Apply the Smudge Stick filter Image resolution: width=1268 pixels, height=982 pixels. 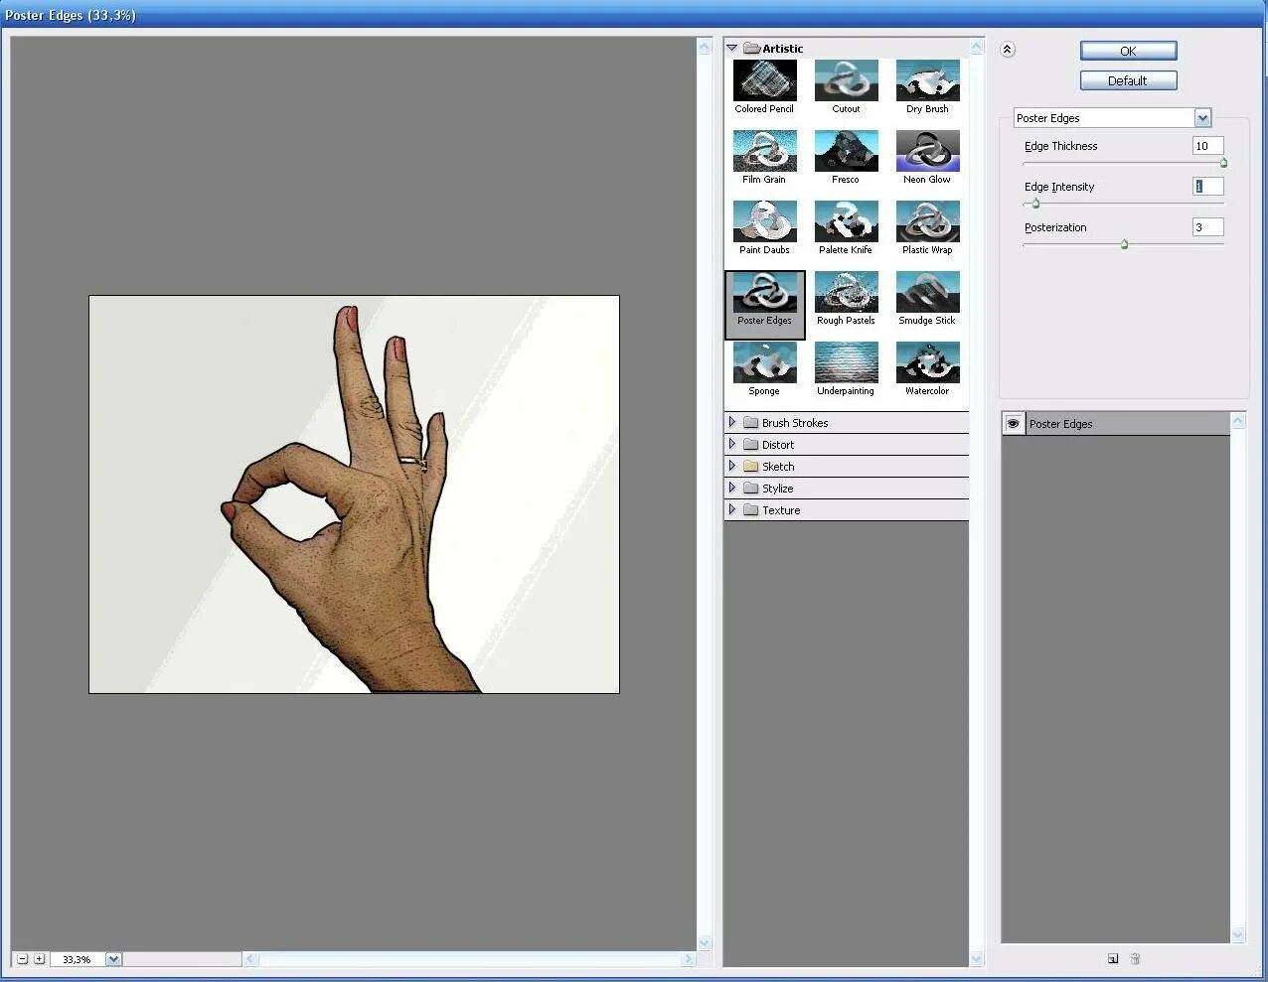point(927,292)
